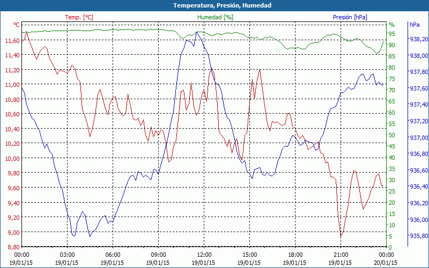Click the 85 humidity axis value
The height and width of the screenshot is (268, 429).
[392, 56]
